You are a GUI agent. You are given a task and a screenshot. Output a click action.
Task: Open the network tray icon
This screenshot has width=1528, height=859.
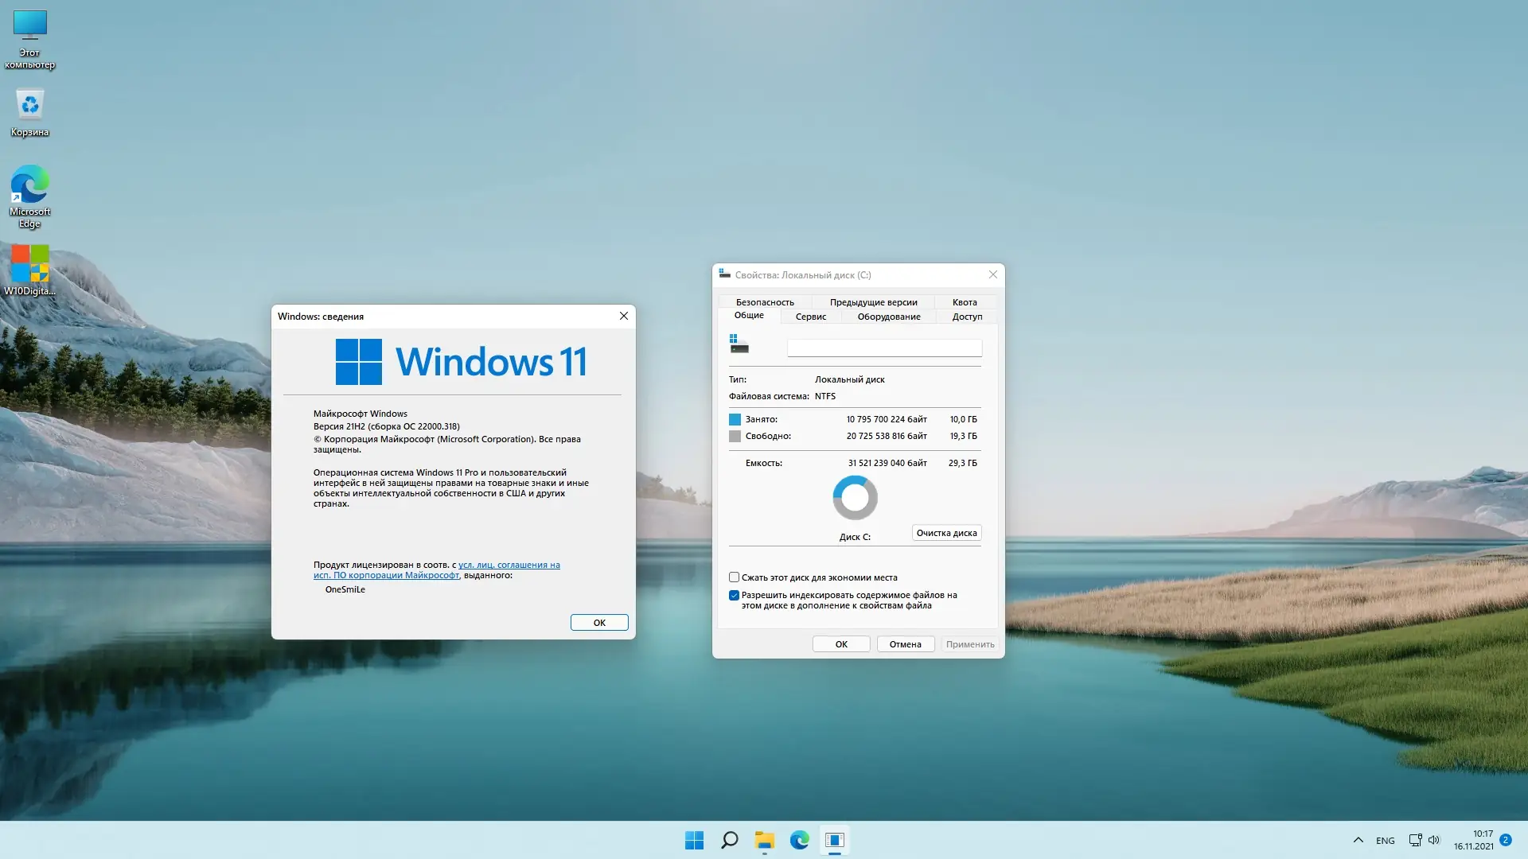click(x=1415, y=840)
